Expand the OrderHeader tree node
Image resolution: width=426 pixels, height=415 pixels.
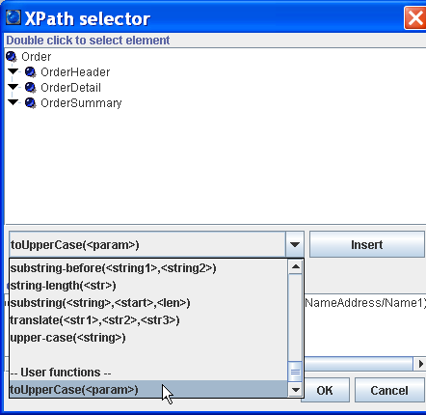13,71
